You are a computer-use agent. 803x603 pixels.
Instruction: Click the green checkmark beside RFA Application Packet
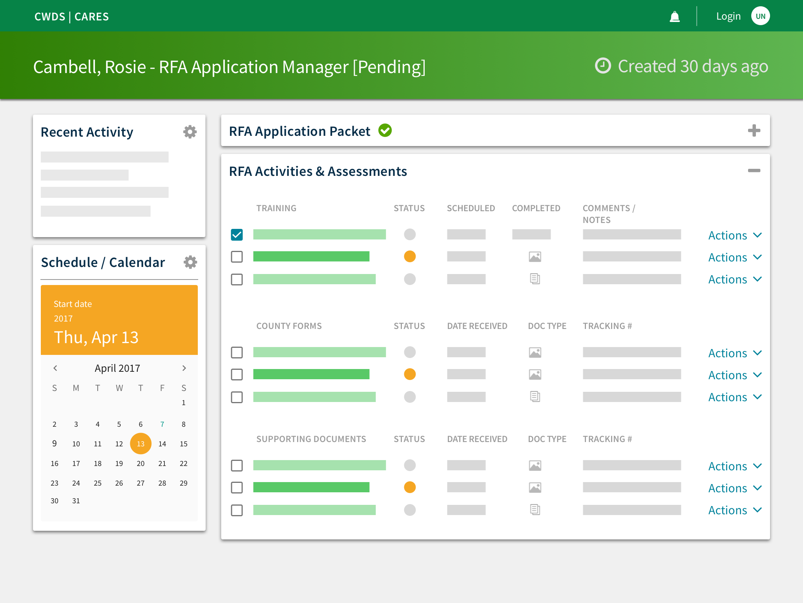[385, 130]
